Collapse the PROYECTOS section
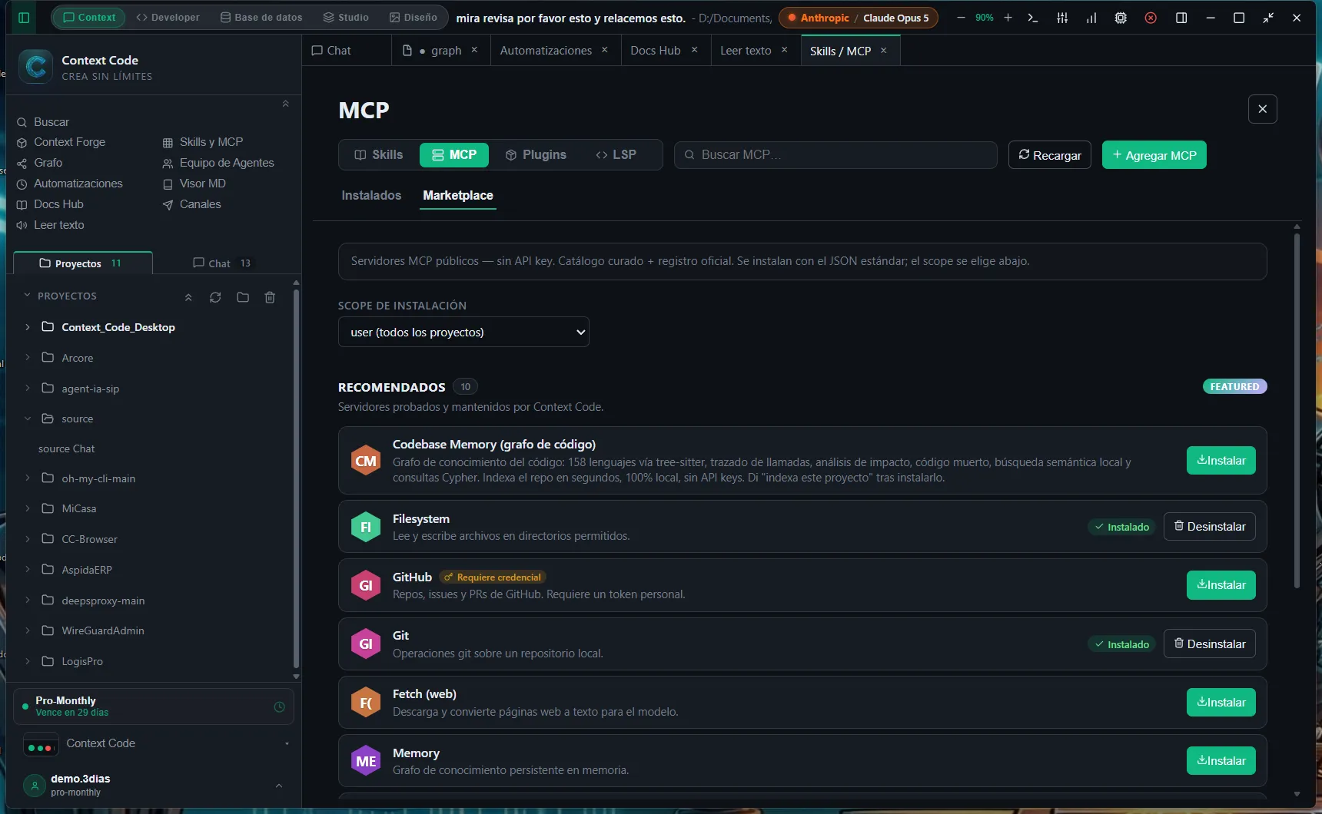 click(x=28, y=296)
